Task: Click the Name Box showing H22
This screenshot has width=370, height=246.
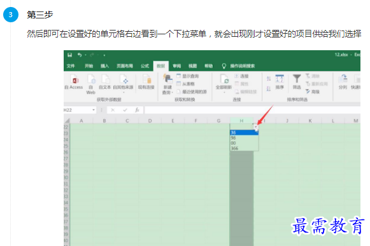Action: pyautogui.click(x=78, y=110)
